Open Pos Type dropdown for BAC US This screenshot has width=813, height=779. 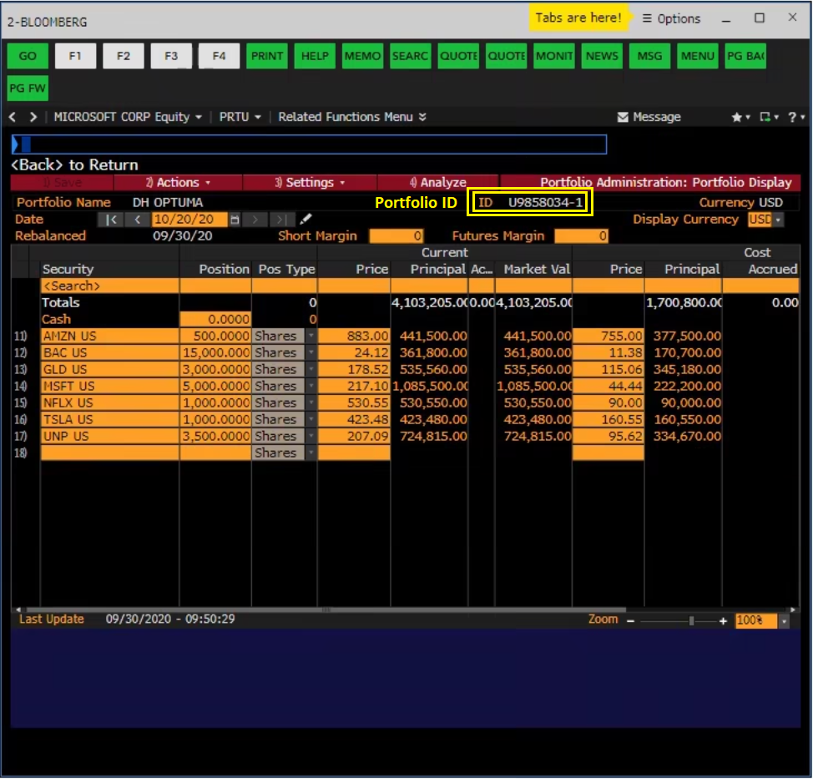311,352
